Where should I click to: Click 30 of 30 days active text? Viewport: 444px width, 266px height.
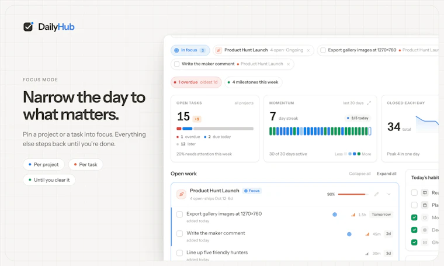pos(288,154)
